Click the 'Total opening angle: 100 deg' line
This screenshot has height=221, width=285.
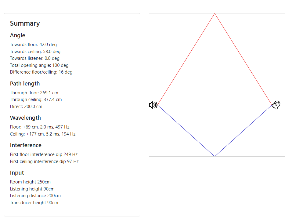pos(39,65)
